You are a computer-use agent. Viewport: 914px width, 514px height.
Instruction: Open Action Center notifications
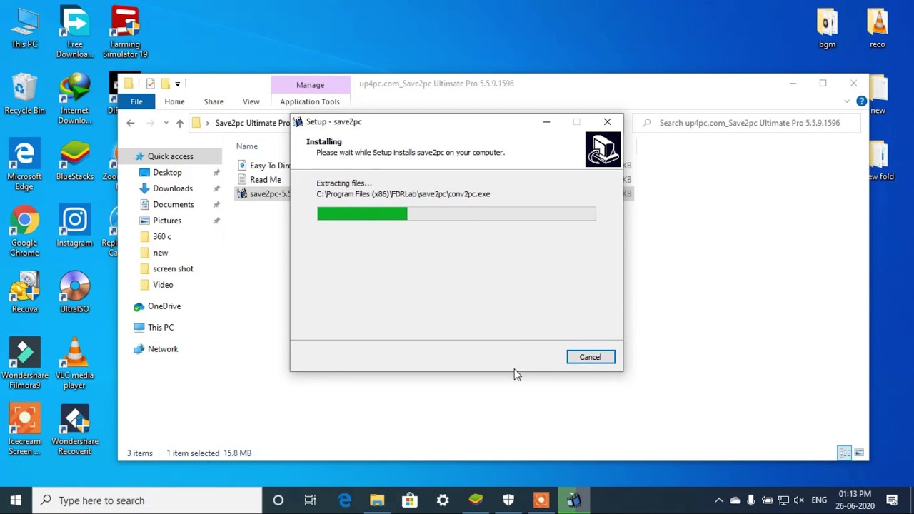pyautogui.click(x=892, y=500)
